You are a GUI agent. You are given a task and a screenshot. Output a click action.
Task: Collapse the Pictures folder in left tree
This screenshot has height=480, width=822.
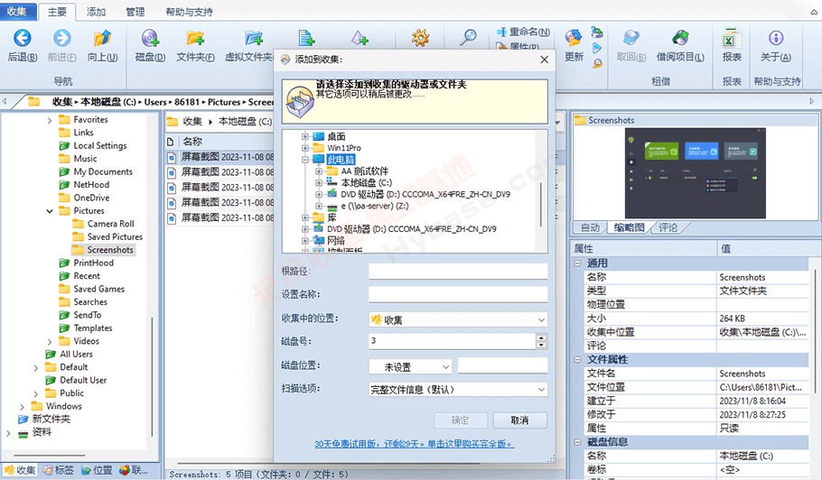pos(50,211)
